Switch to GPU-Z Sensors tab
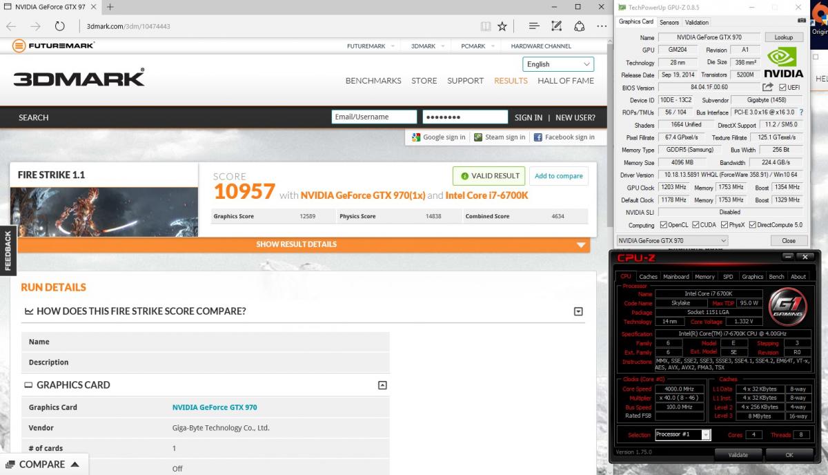The width and height of the screenshot is (828, 475). [x=669, y=22]
